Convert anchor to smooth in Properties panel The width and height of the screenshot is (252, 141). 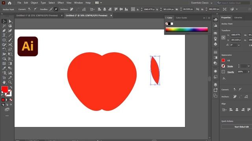coord(240,90)
